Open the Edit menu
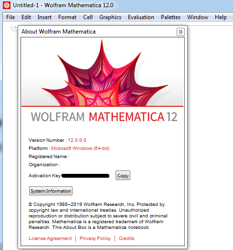The height and width of the screenshot is (250, 233). 26,17
